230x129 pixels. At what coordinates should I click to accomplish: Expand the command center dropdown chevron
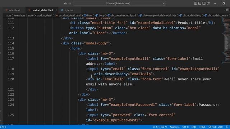[x=164, y=3]
